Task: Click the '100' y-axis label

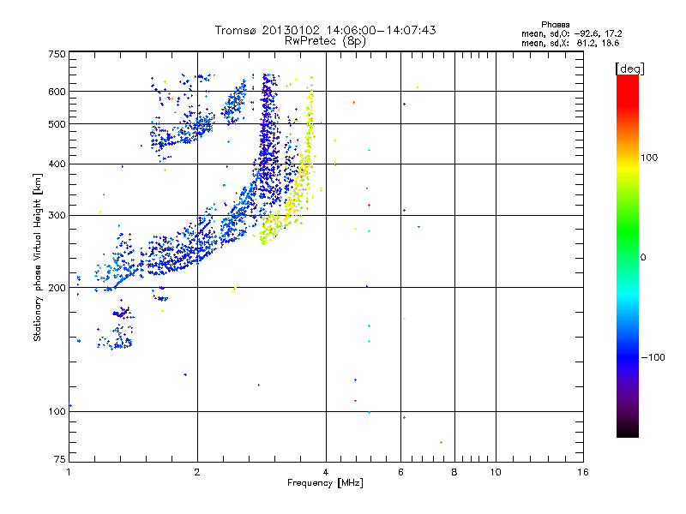Action: tap(57, 412)
